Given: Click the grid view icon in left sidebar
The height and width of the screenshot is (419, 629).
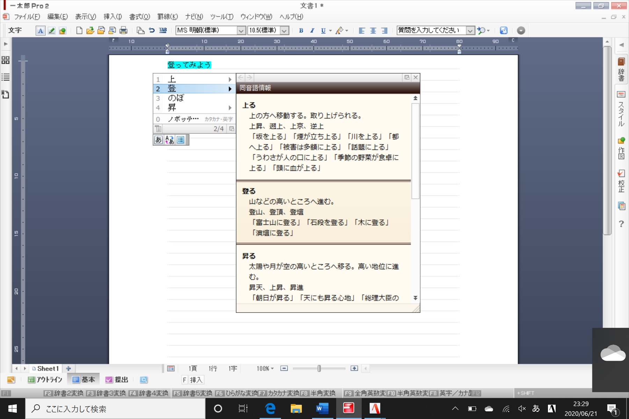Looking at the screenshot, I should coord(6,60).
